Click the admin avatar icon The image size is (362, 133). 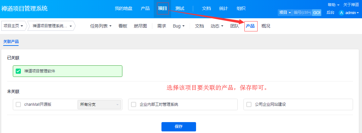click(x=341, y=13)
